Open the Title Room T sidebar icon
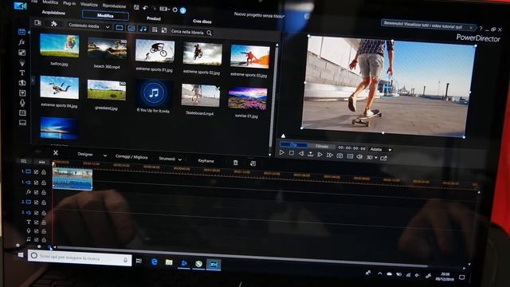Image resolution: width=510 pixels, height=287 pixels. [22, 73]
